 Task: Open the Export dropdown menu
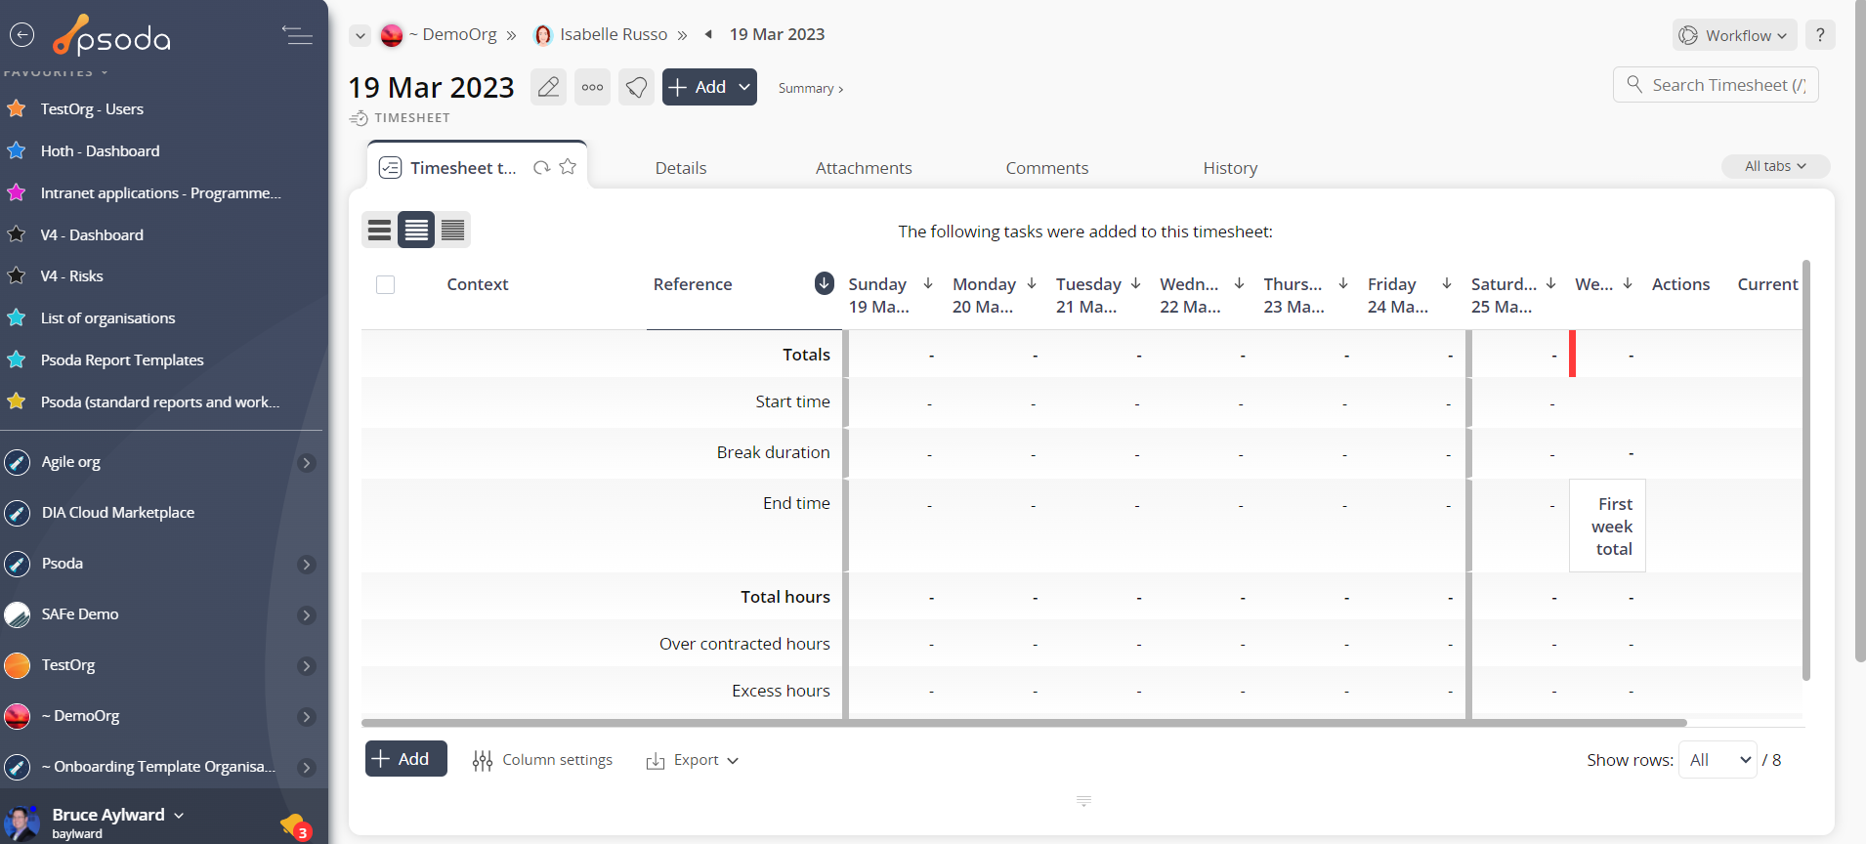pyautogui.click(x=692, y=760)
